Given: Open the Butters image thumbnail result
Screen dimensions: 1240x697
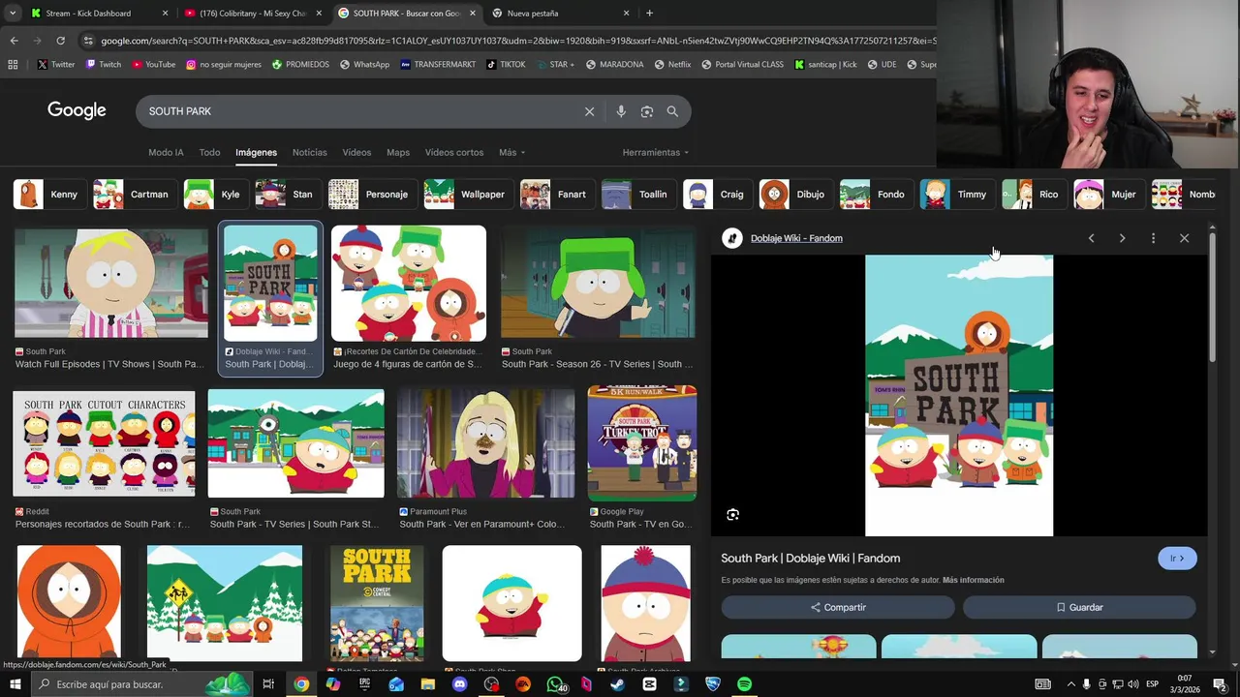Looking at the screenshot, I should point(111,284).
